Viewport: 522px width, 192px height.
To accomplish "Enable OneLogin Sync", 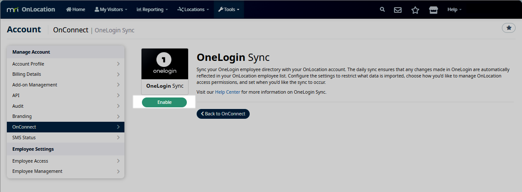I will 164,102.
